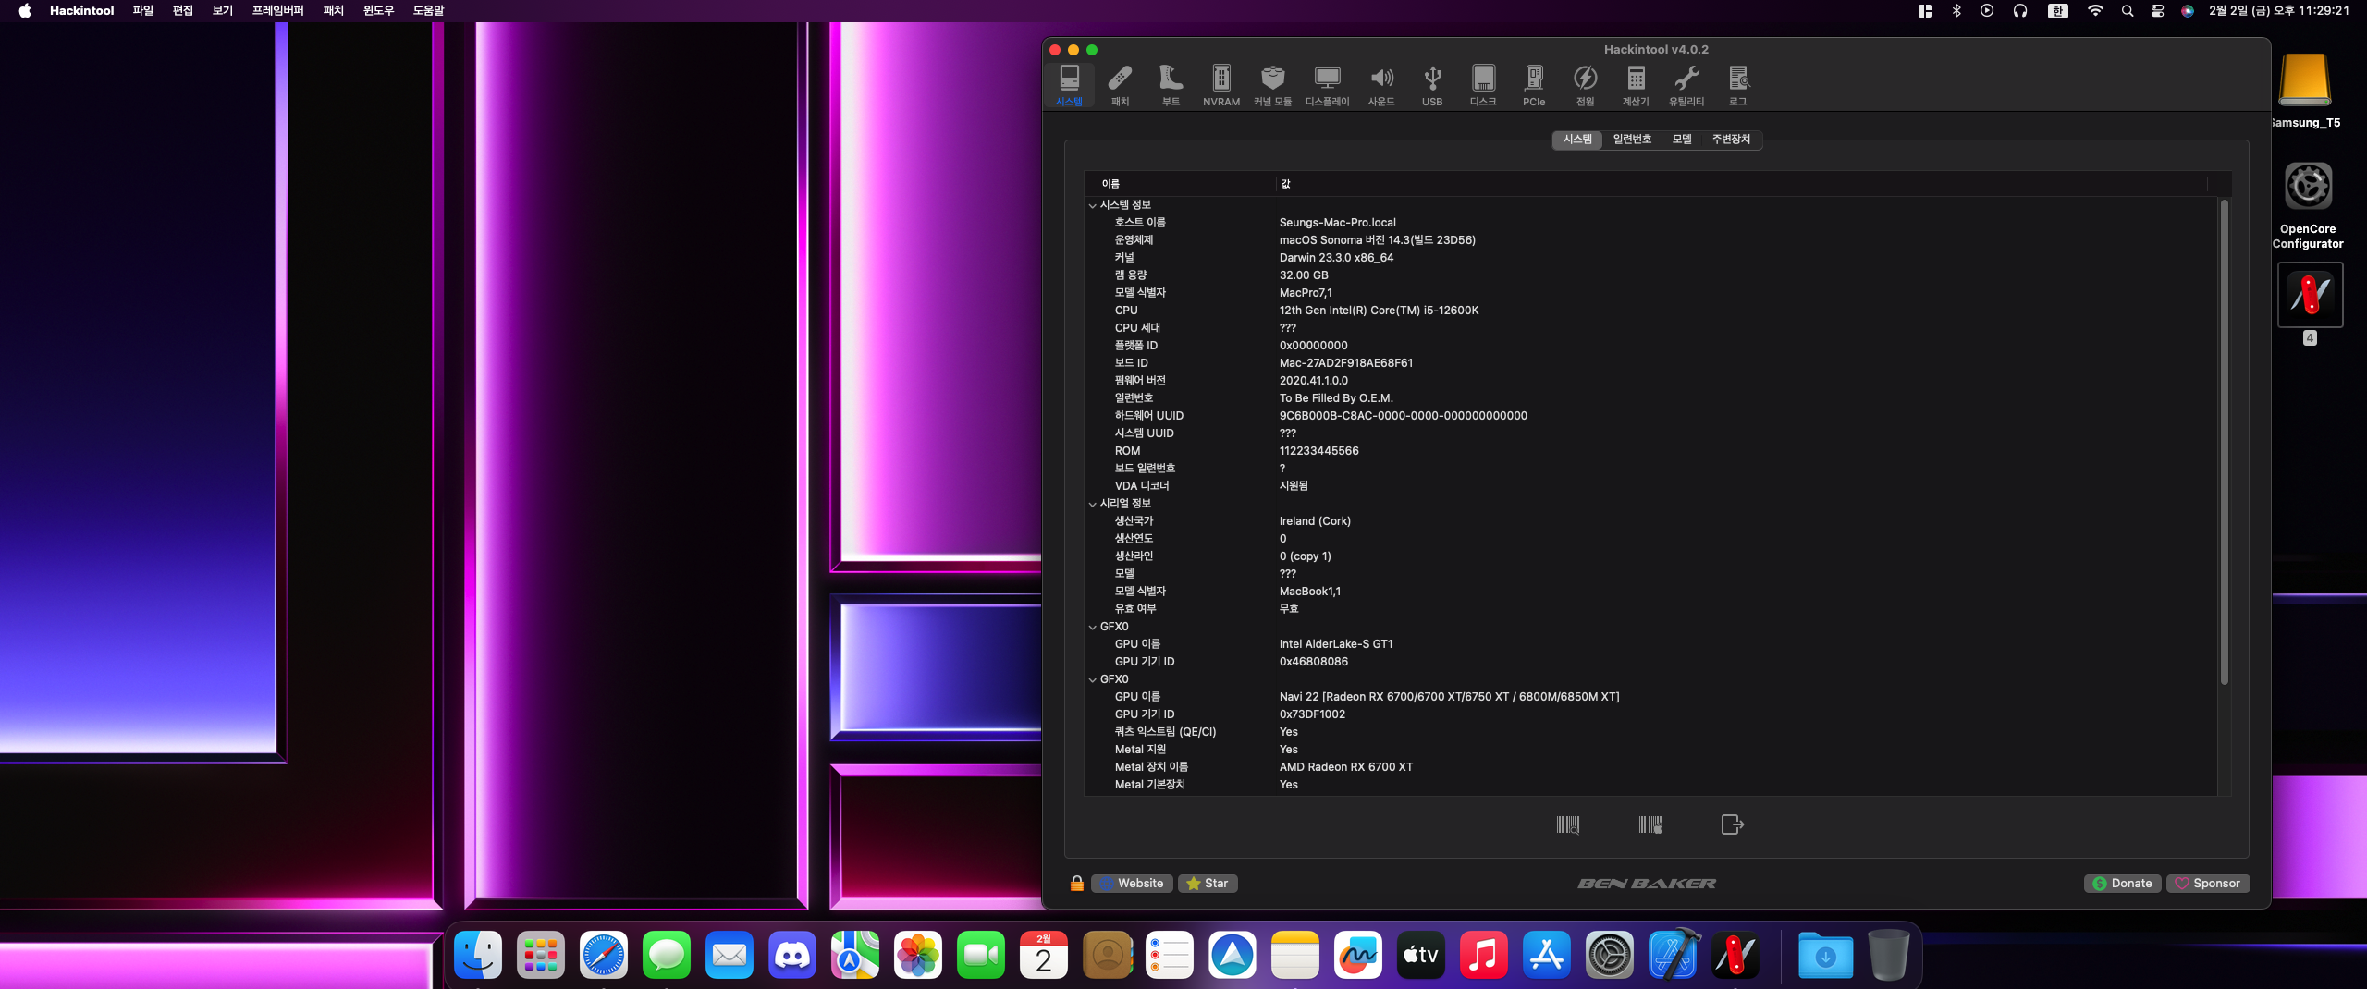Open the 부트 boot section icon
Screen dimensions: 2367x989
pos(1171,85)
